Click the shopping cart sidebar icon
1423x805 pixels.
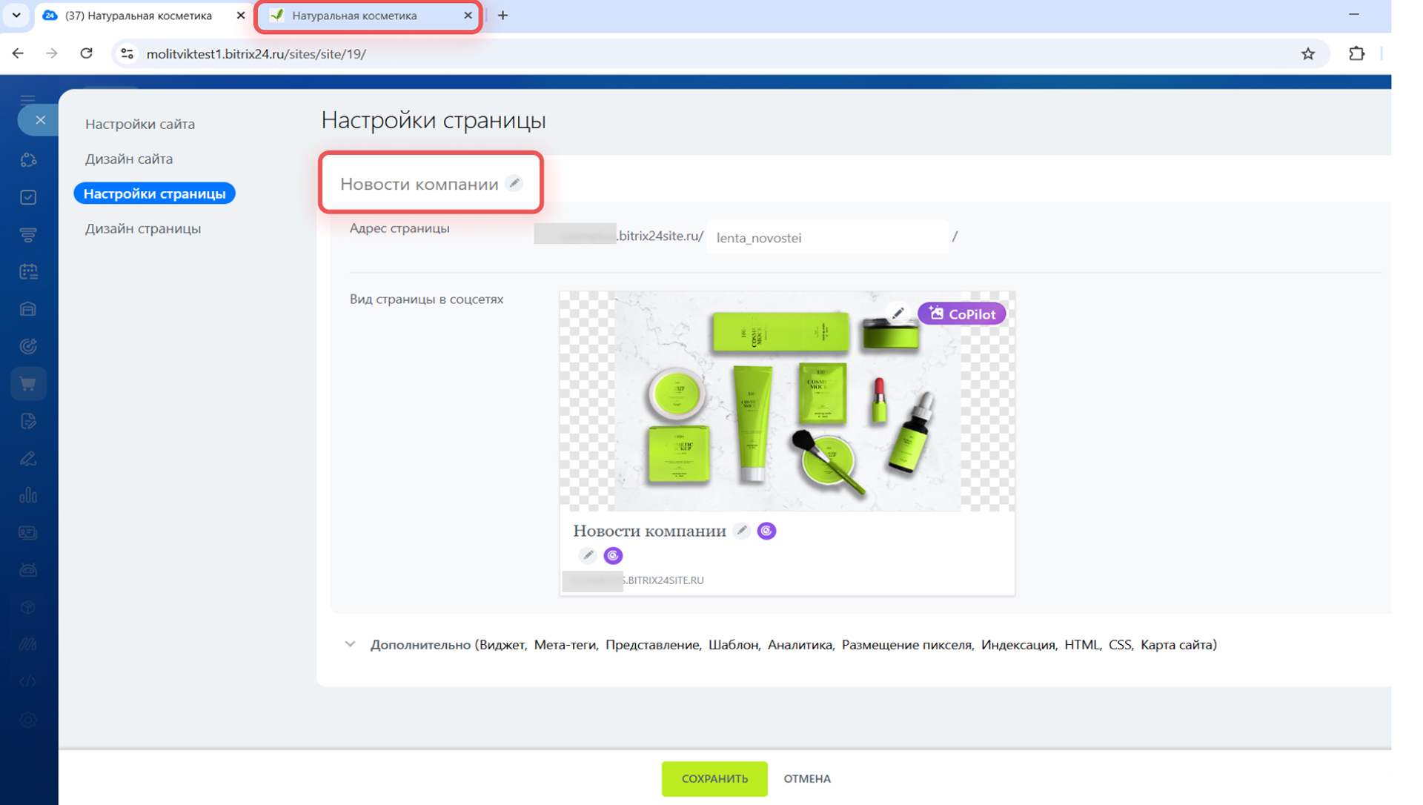pos(28,384)
